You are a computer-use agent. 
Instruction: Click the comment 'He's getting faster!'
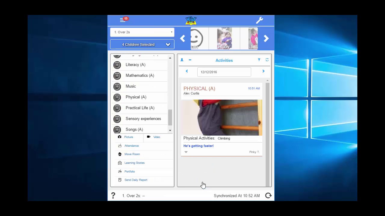click(x=199, y=146)
